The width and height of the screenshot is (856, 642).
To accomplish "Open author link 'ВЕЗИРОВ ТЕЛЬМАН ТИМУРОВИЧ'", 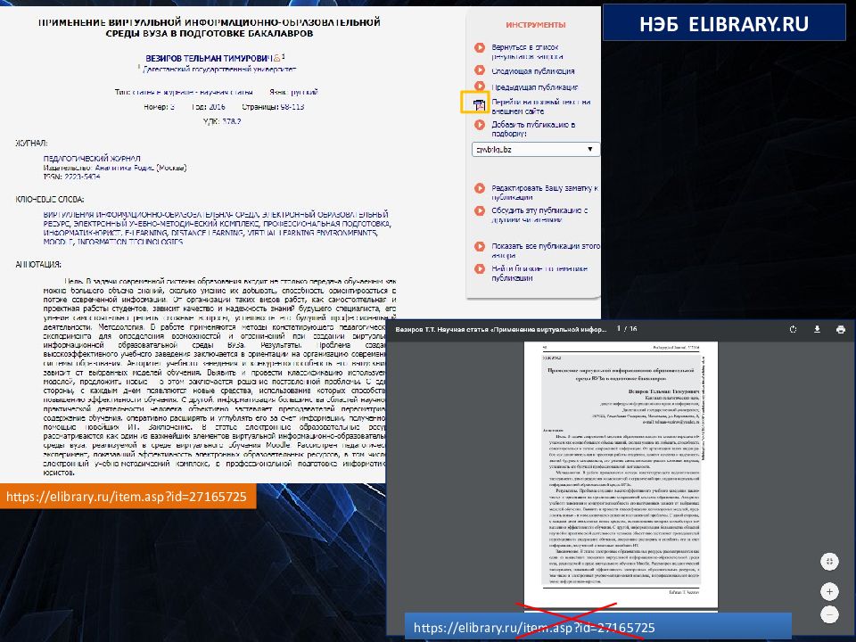I will (x=209, y=58).
